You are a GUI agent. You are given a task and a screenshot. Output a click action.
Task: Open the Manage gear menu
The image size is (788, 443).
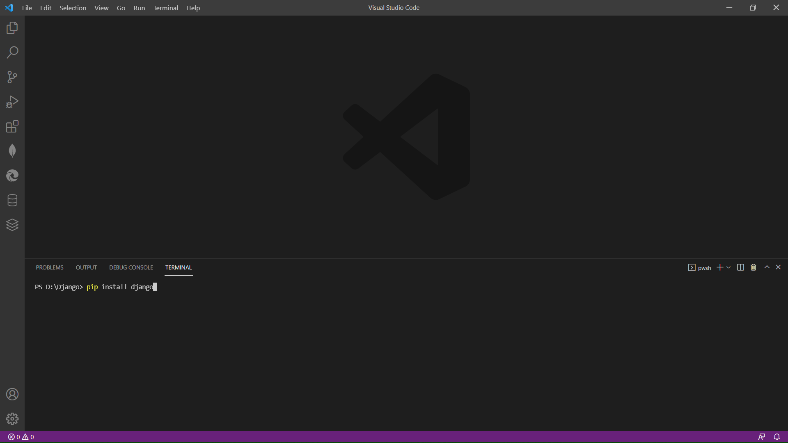coord(12,419)
